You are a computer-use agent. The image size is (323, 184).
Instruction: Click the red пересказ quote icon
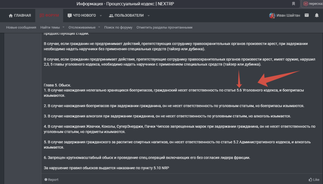[x=305, y=4]
